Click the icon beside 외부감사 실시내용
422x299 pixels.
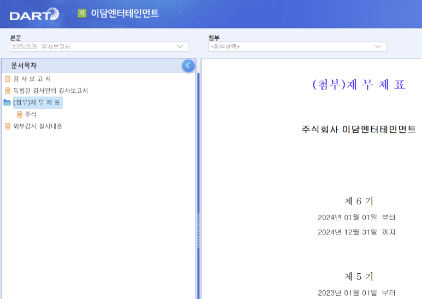pyautogui.click(x=8, y=126)
